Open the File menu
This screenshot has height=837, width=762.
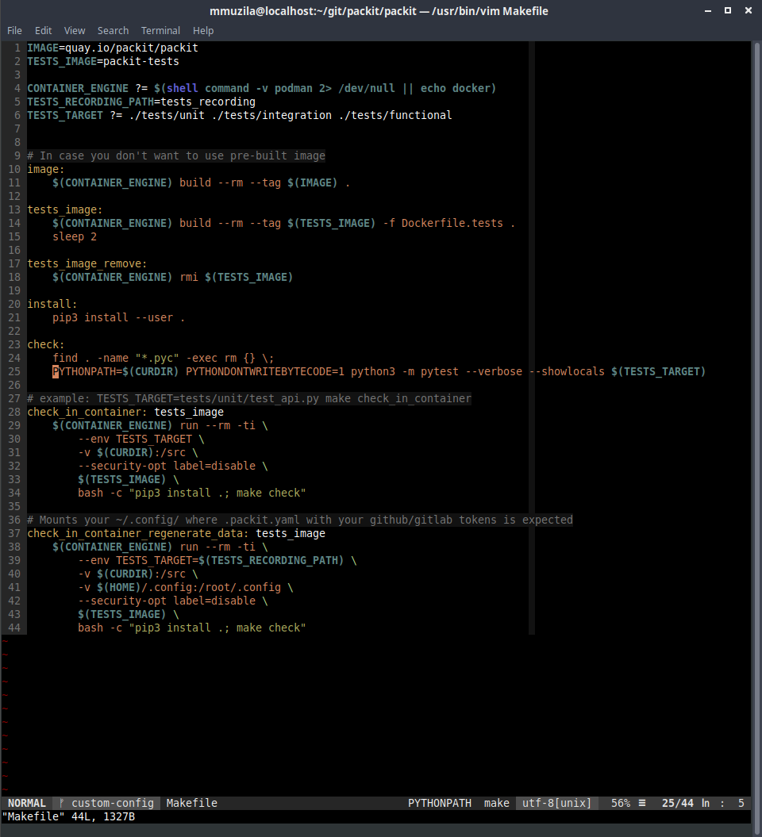(x=14, y=30)
